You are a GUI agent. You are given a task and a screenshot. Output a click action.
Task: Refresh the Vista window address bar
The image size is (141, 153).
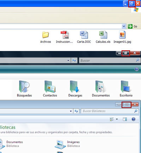coord(74,61)
